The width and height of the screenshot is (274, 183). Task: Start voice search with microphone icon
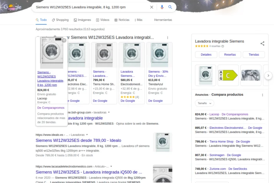[x=162, y=7]
